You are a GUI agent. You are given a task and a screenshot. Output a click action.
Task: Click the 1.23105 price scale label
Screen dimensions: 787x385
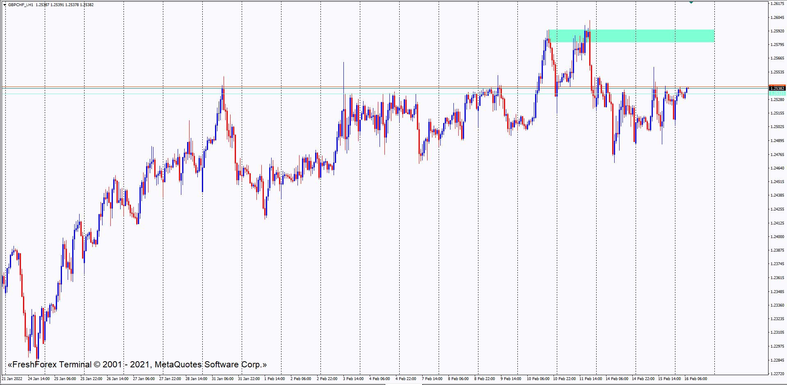click(x=777, y=332)
